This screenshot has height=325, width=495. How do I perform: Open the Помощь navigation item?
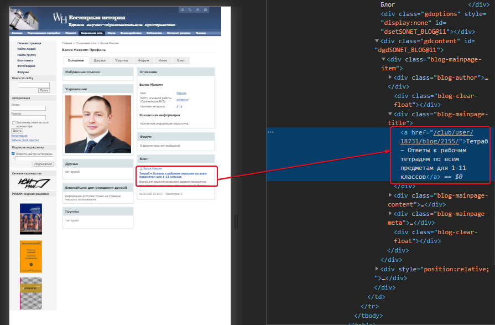201,33
